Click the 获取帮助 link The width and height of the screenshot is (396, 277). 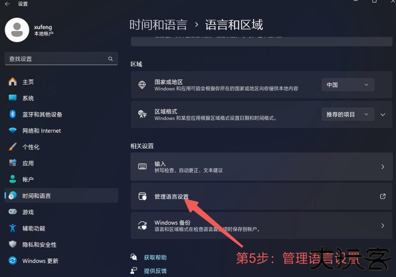point(155,257)
